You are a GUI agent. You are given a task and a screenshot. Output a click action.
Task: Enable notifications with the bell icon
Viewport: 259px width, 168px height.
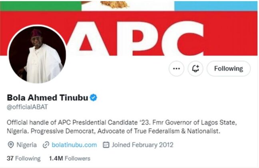pos(195,69)
